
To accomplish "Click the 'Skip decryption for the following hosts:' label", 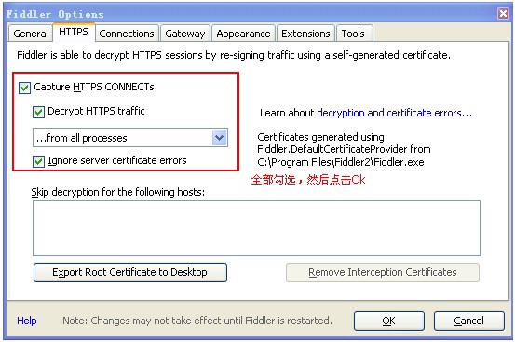I will [x=118, y=192].
